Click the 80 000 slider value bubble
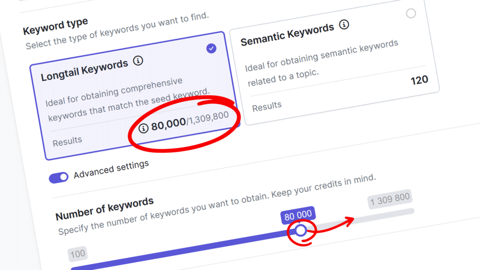 pos(298,215)
